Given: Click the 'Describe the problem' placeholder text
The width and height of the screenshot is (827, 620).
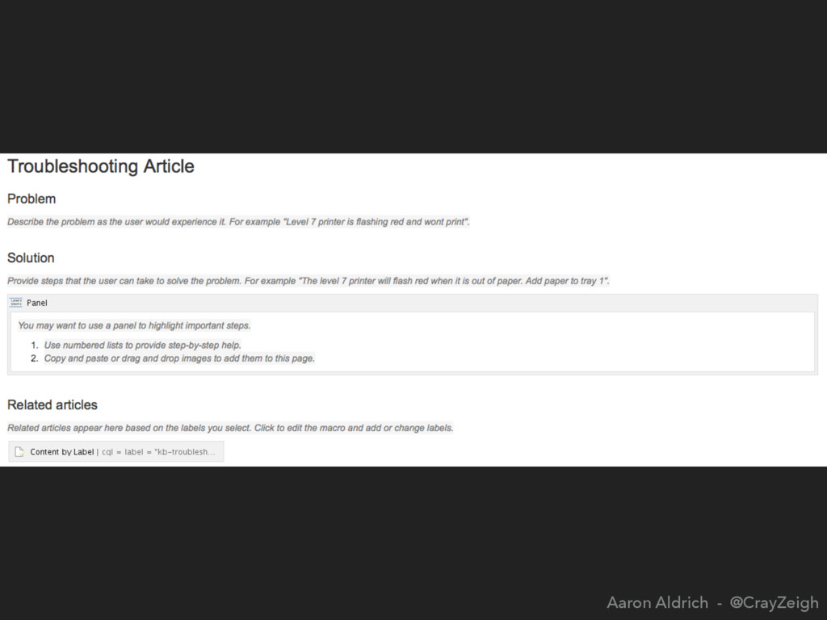Looking at the screenshot, I should tap(238, 222).
